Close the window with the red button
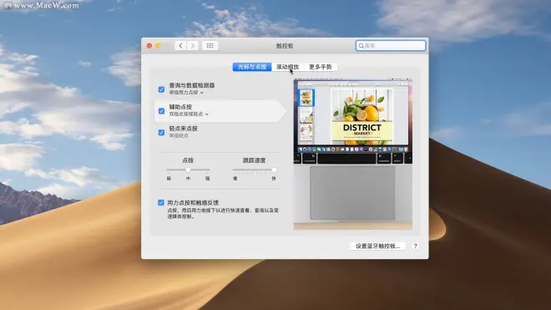 click(149, 46)
